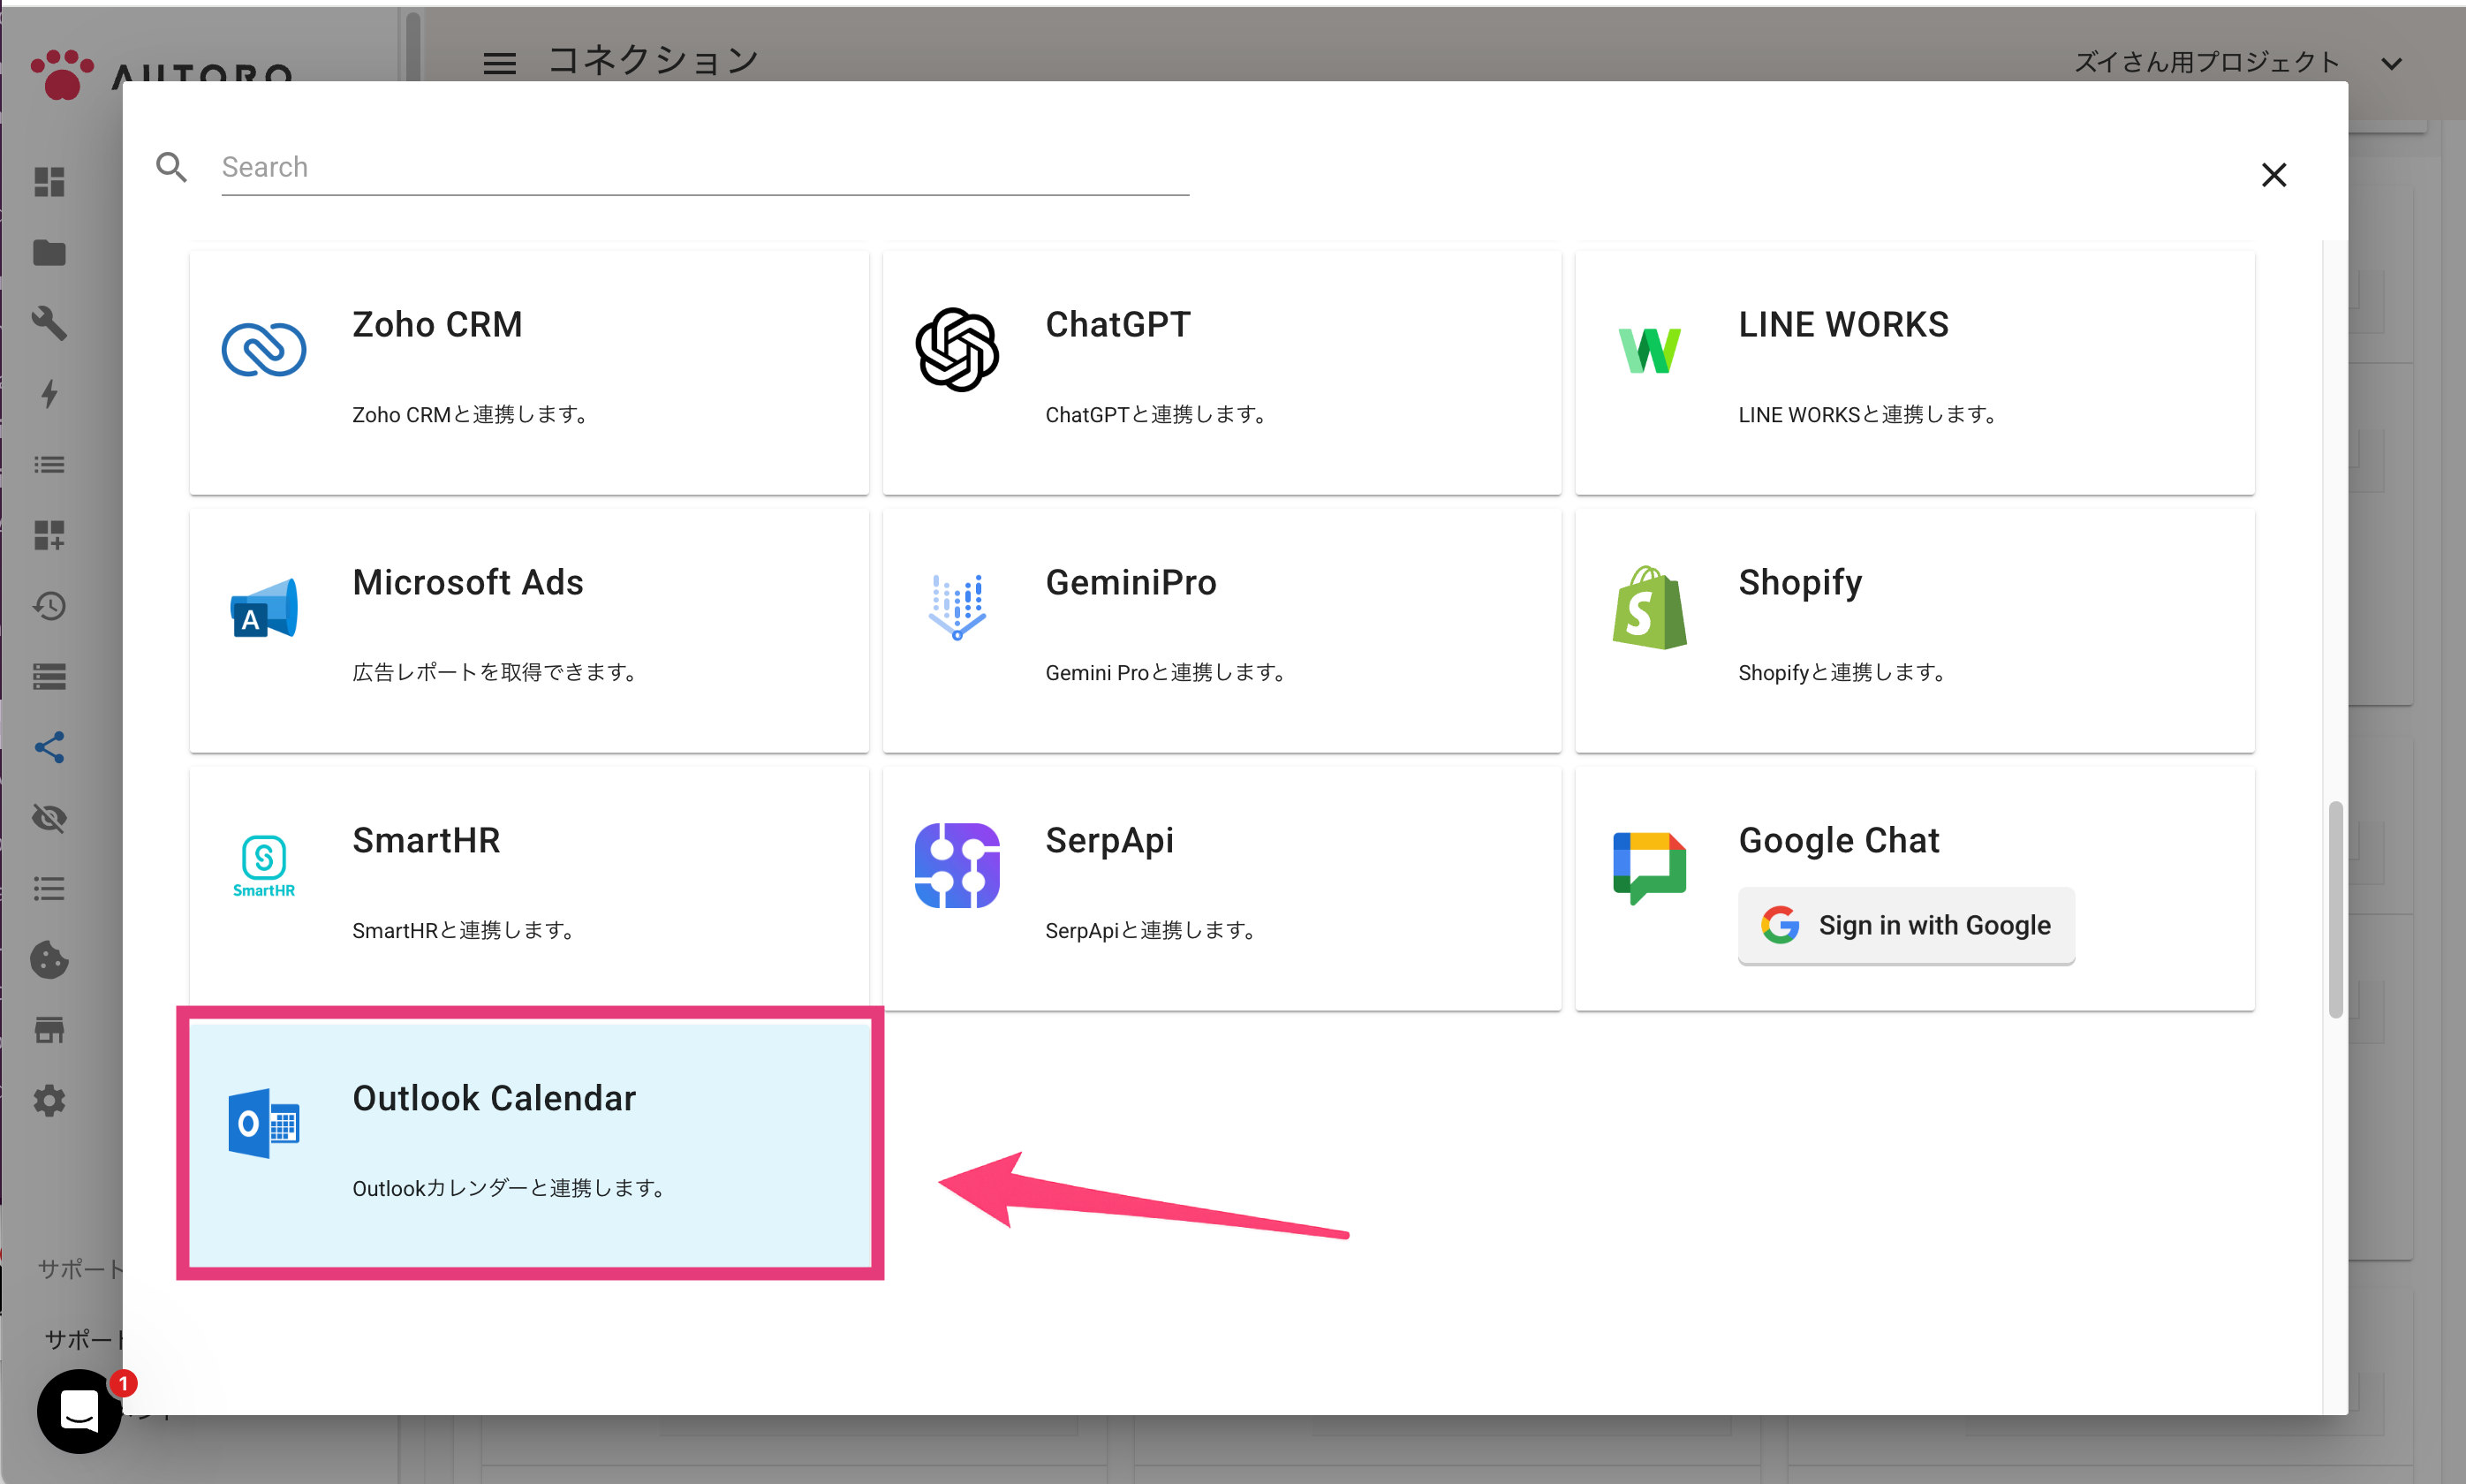Click the Microsoft Ads megaphone icon
This screenshot has height=1484, width=2466.
tap(264, 608)
